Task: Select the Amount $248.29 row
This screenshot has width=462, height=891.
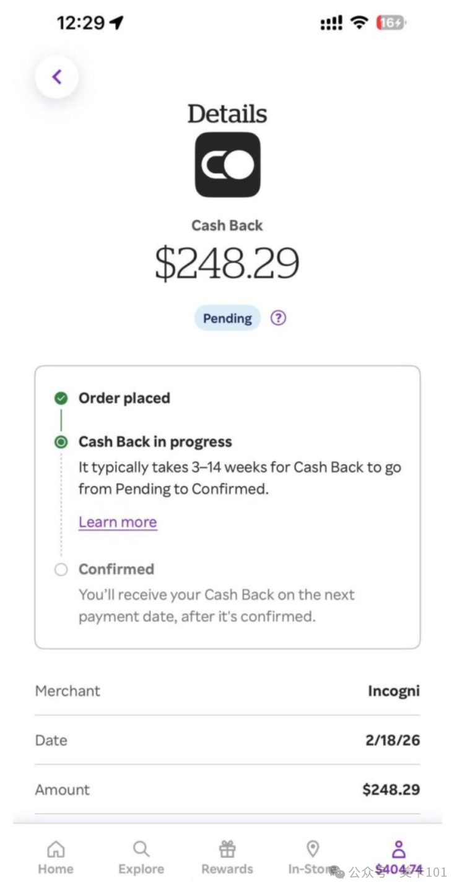Action: pyautogui.click(x=227, y=789)
